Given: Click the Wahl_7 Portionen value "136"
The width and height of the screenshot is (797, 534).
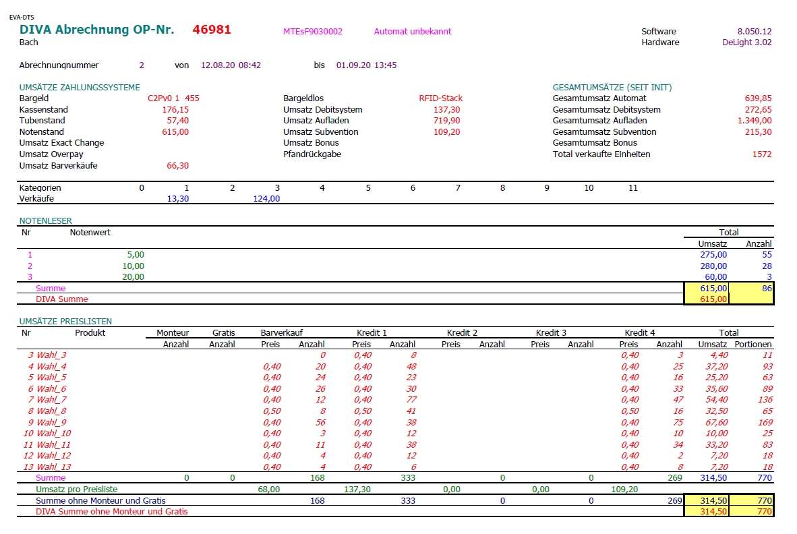Looking at the screenshot, I should pos(765,400).
